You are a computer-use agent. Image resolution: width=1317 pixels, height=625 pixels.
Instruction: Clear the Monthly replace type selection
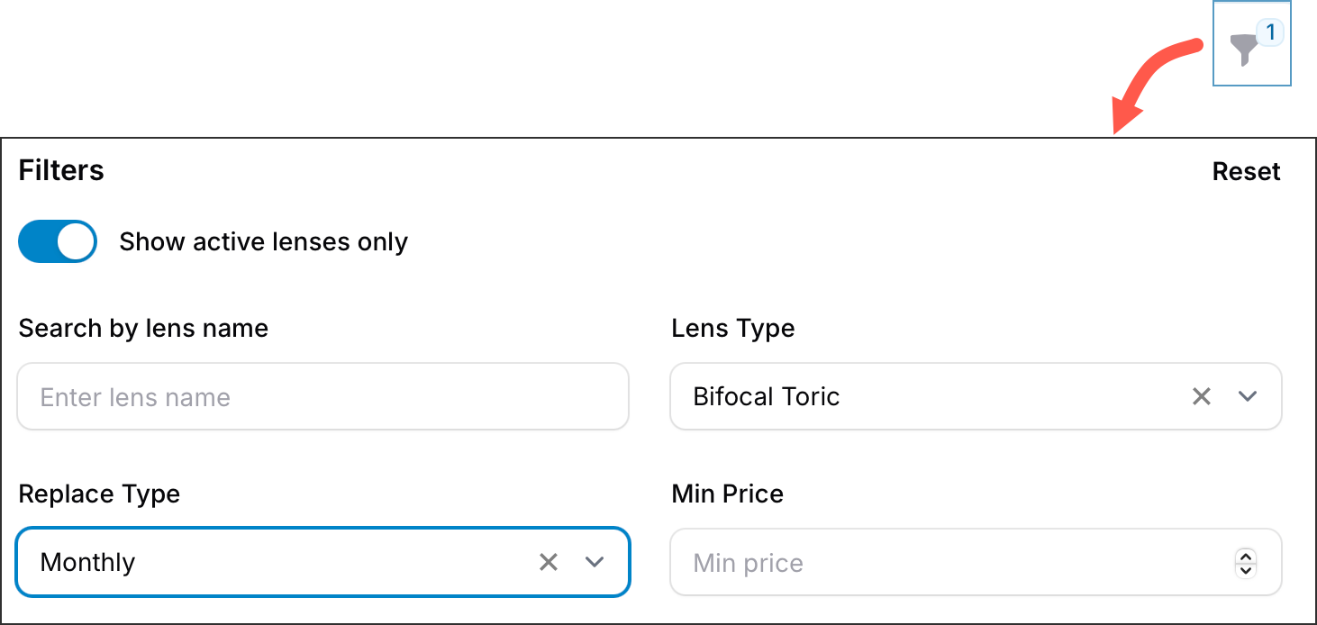coord(548,562)
